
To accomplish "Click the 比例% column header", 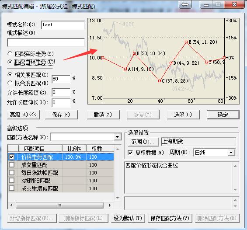I will (x=74, y=149).
